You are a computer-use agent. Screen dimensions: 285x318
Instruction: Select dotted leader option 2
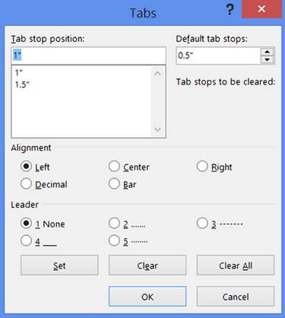(x=114, y=224)
